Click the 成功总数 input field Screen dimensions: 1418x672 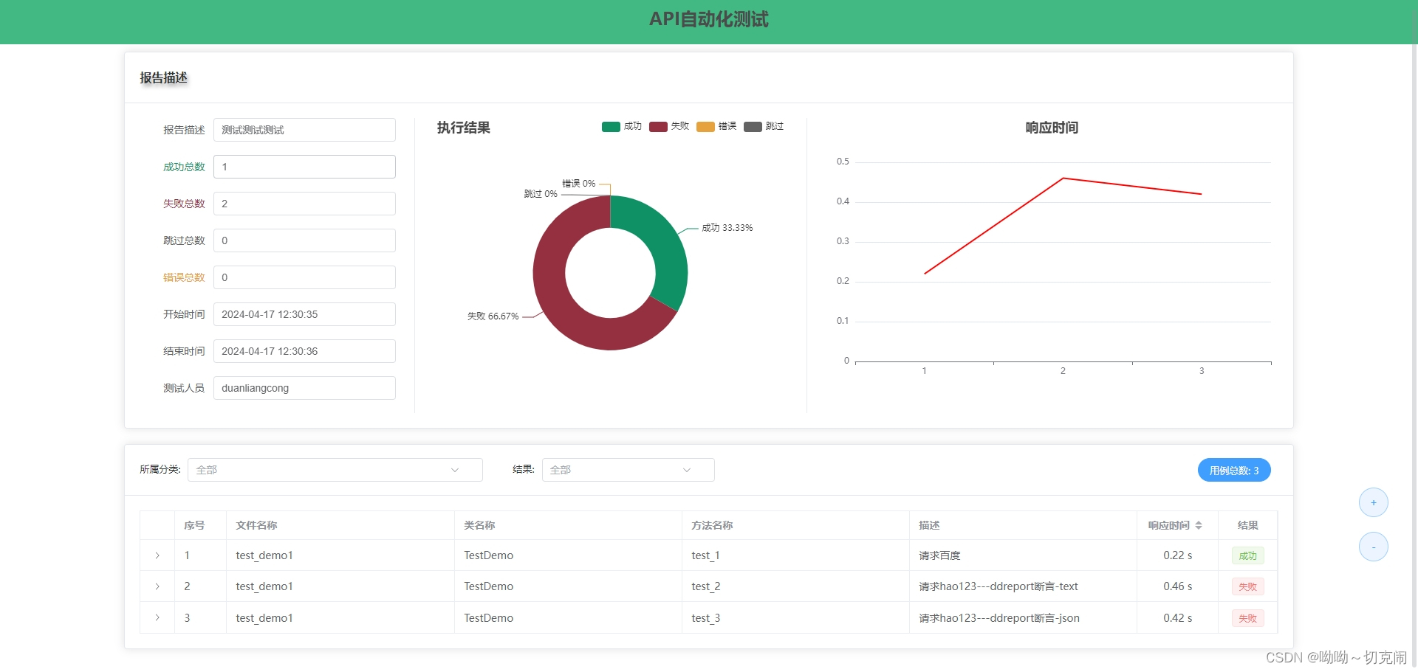tap(304, 167)
